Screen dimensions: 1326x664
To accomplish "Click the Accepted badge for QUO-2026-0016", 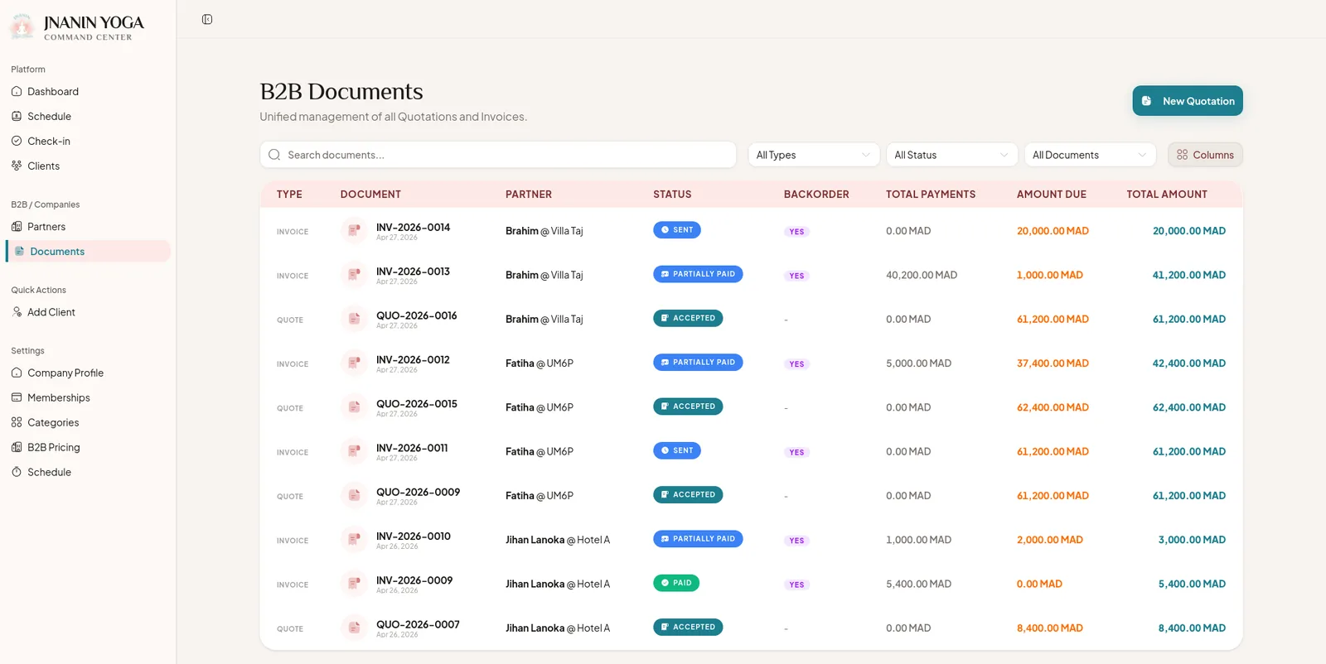I will (x=688, y=318).
